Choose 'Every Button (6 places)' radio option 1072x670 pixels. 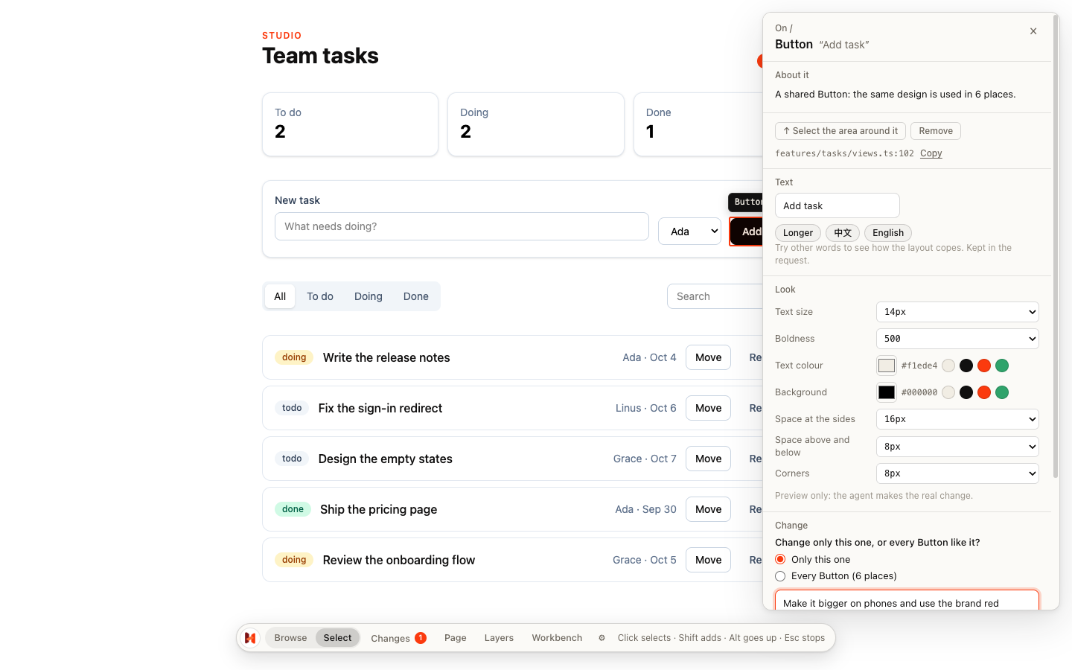pos(780,576)
